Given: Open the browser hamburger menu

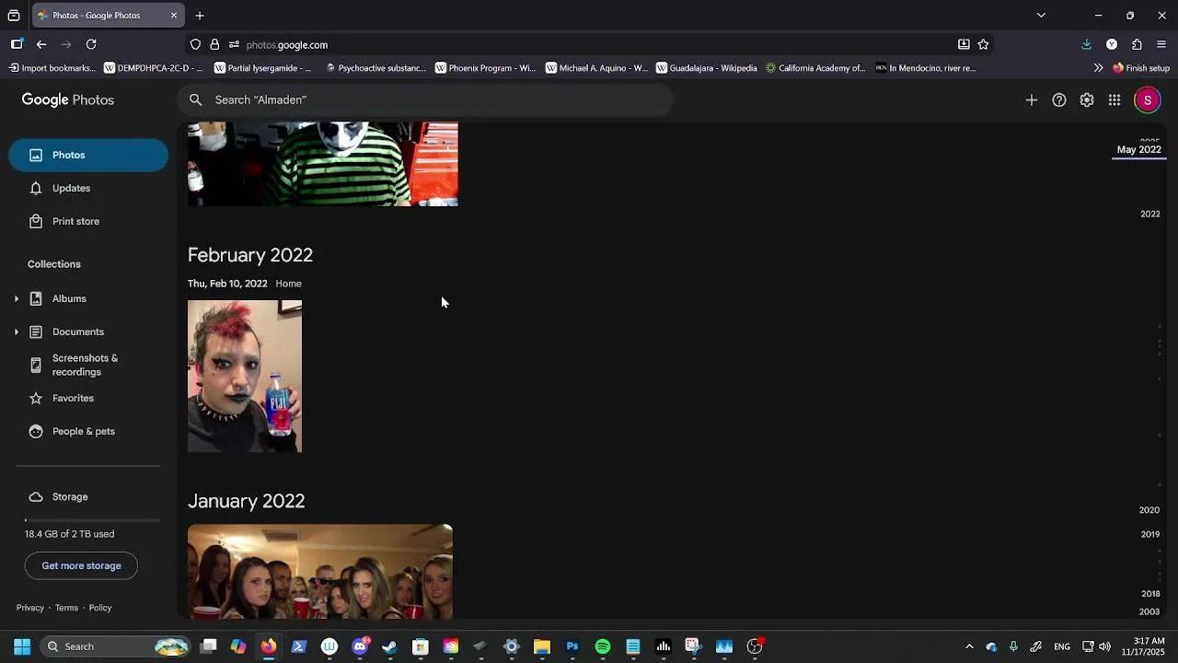Looking at the screenshot, I should 1161,44.
